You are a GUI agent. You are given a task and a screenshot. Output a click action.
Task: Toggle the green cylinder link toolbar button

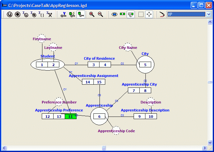click(81, 14)
